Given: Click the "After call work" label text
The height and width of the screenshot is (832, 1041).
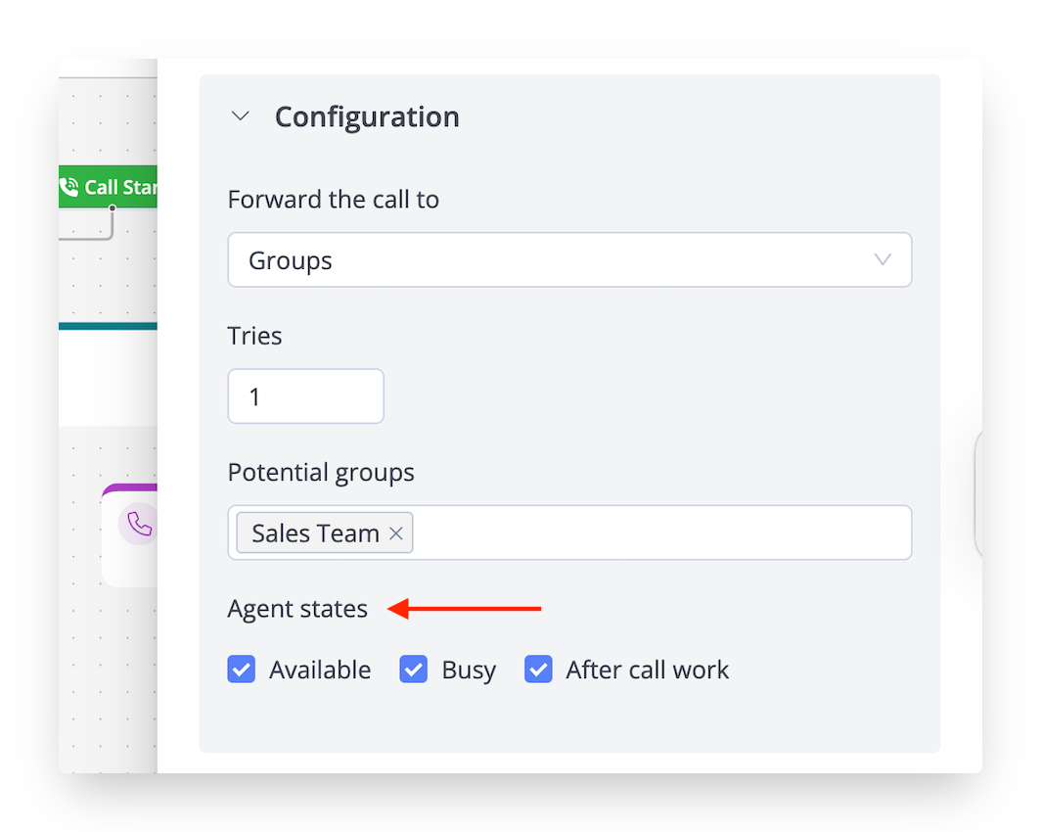Looking at the screenshot, I should pyautogui.click(x=647, y=670).
